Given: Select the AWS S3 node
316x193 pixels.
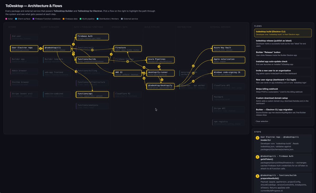Looking at the screenshot, I should pos(128,73).
